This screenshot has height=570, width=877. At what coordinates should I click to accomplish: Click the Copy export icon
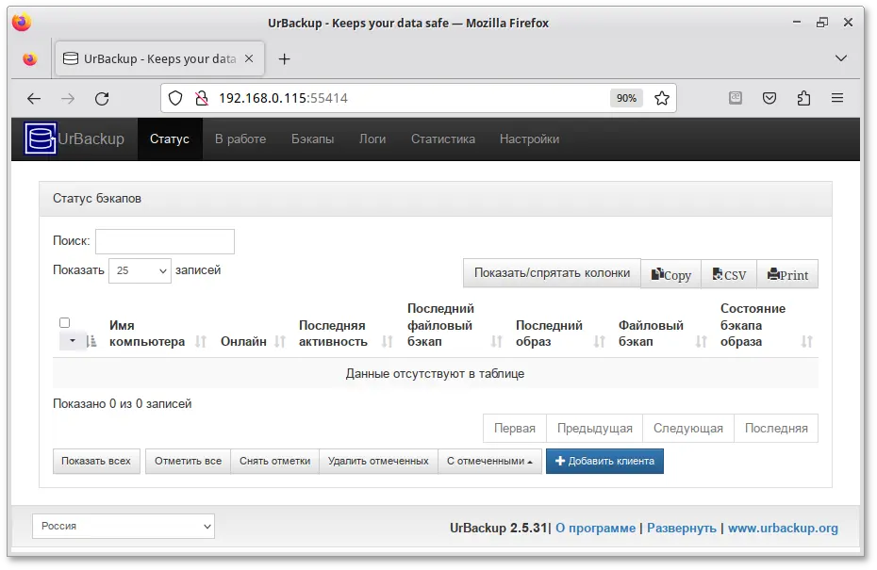coord(670,274)
